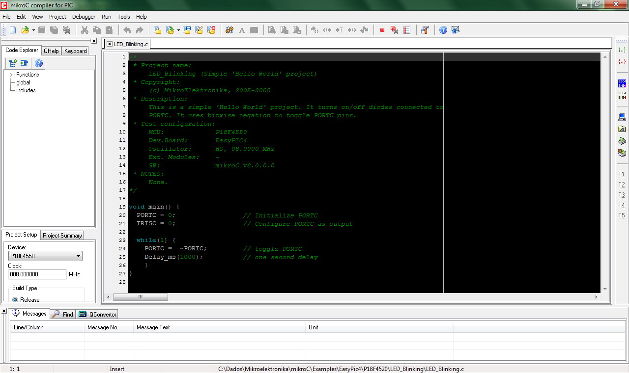Click the Open File folder icon
629x373 pixels.
click(25, 30)
